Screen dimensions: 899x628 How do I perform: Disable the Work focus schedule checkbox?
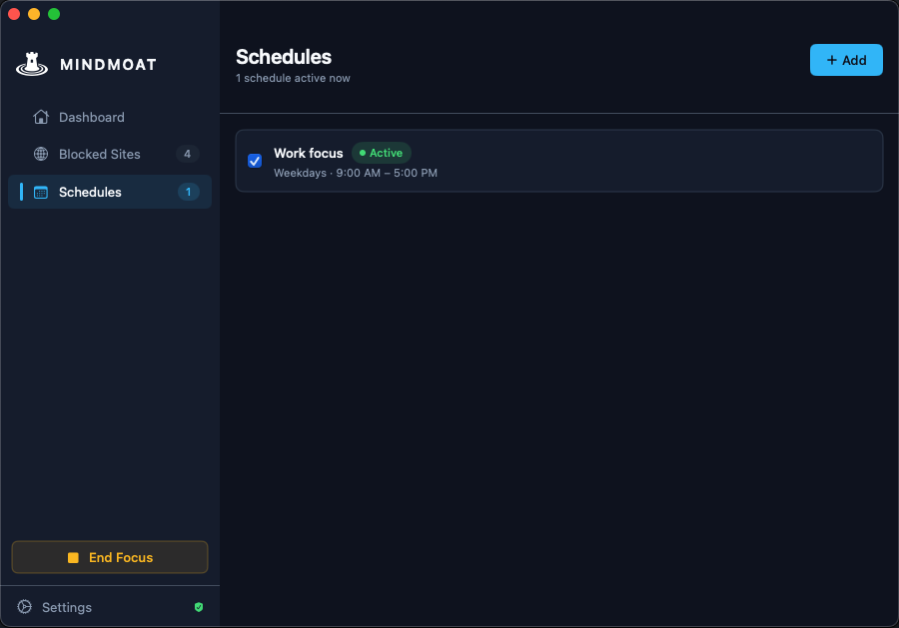pos(254,160)
